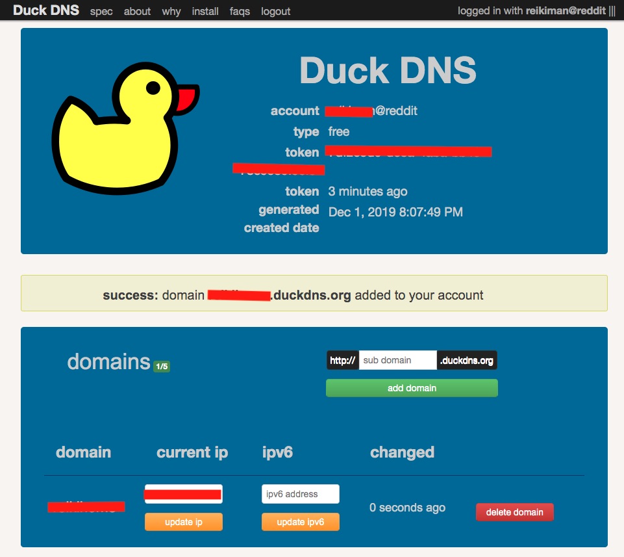Click the 3 minutes ago token time
Screen dimensions: 624x557
368,191
